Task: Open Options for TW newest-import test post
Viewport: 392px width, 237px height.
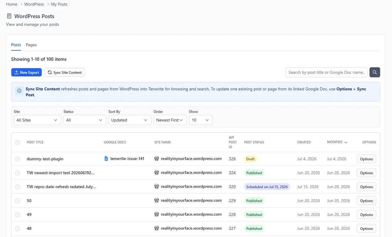Action: 367,173
